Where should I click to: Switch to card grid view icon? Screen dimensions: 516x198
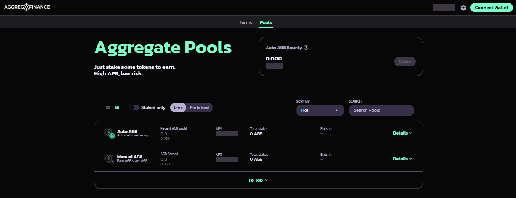point(108,108)
